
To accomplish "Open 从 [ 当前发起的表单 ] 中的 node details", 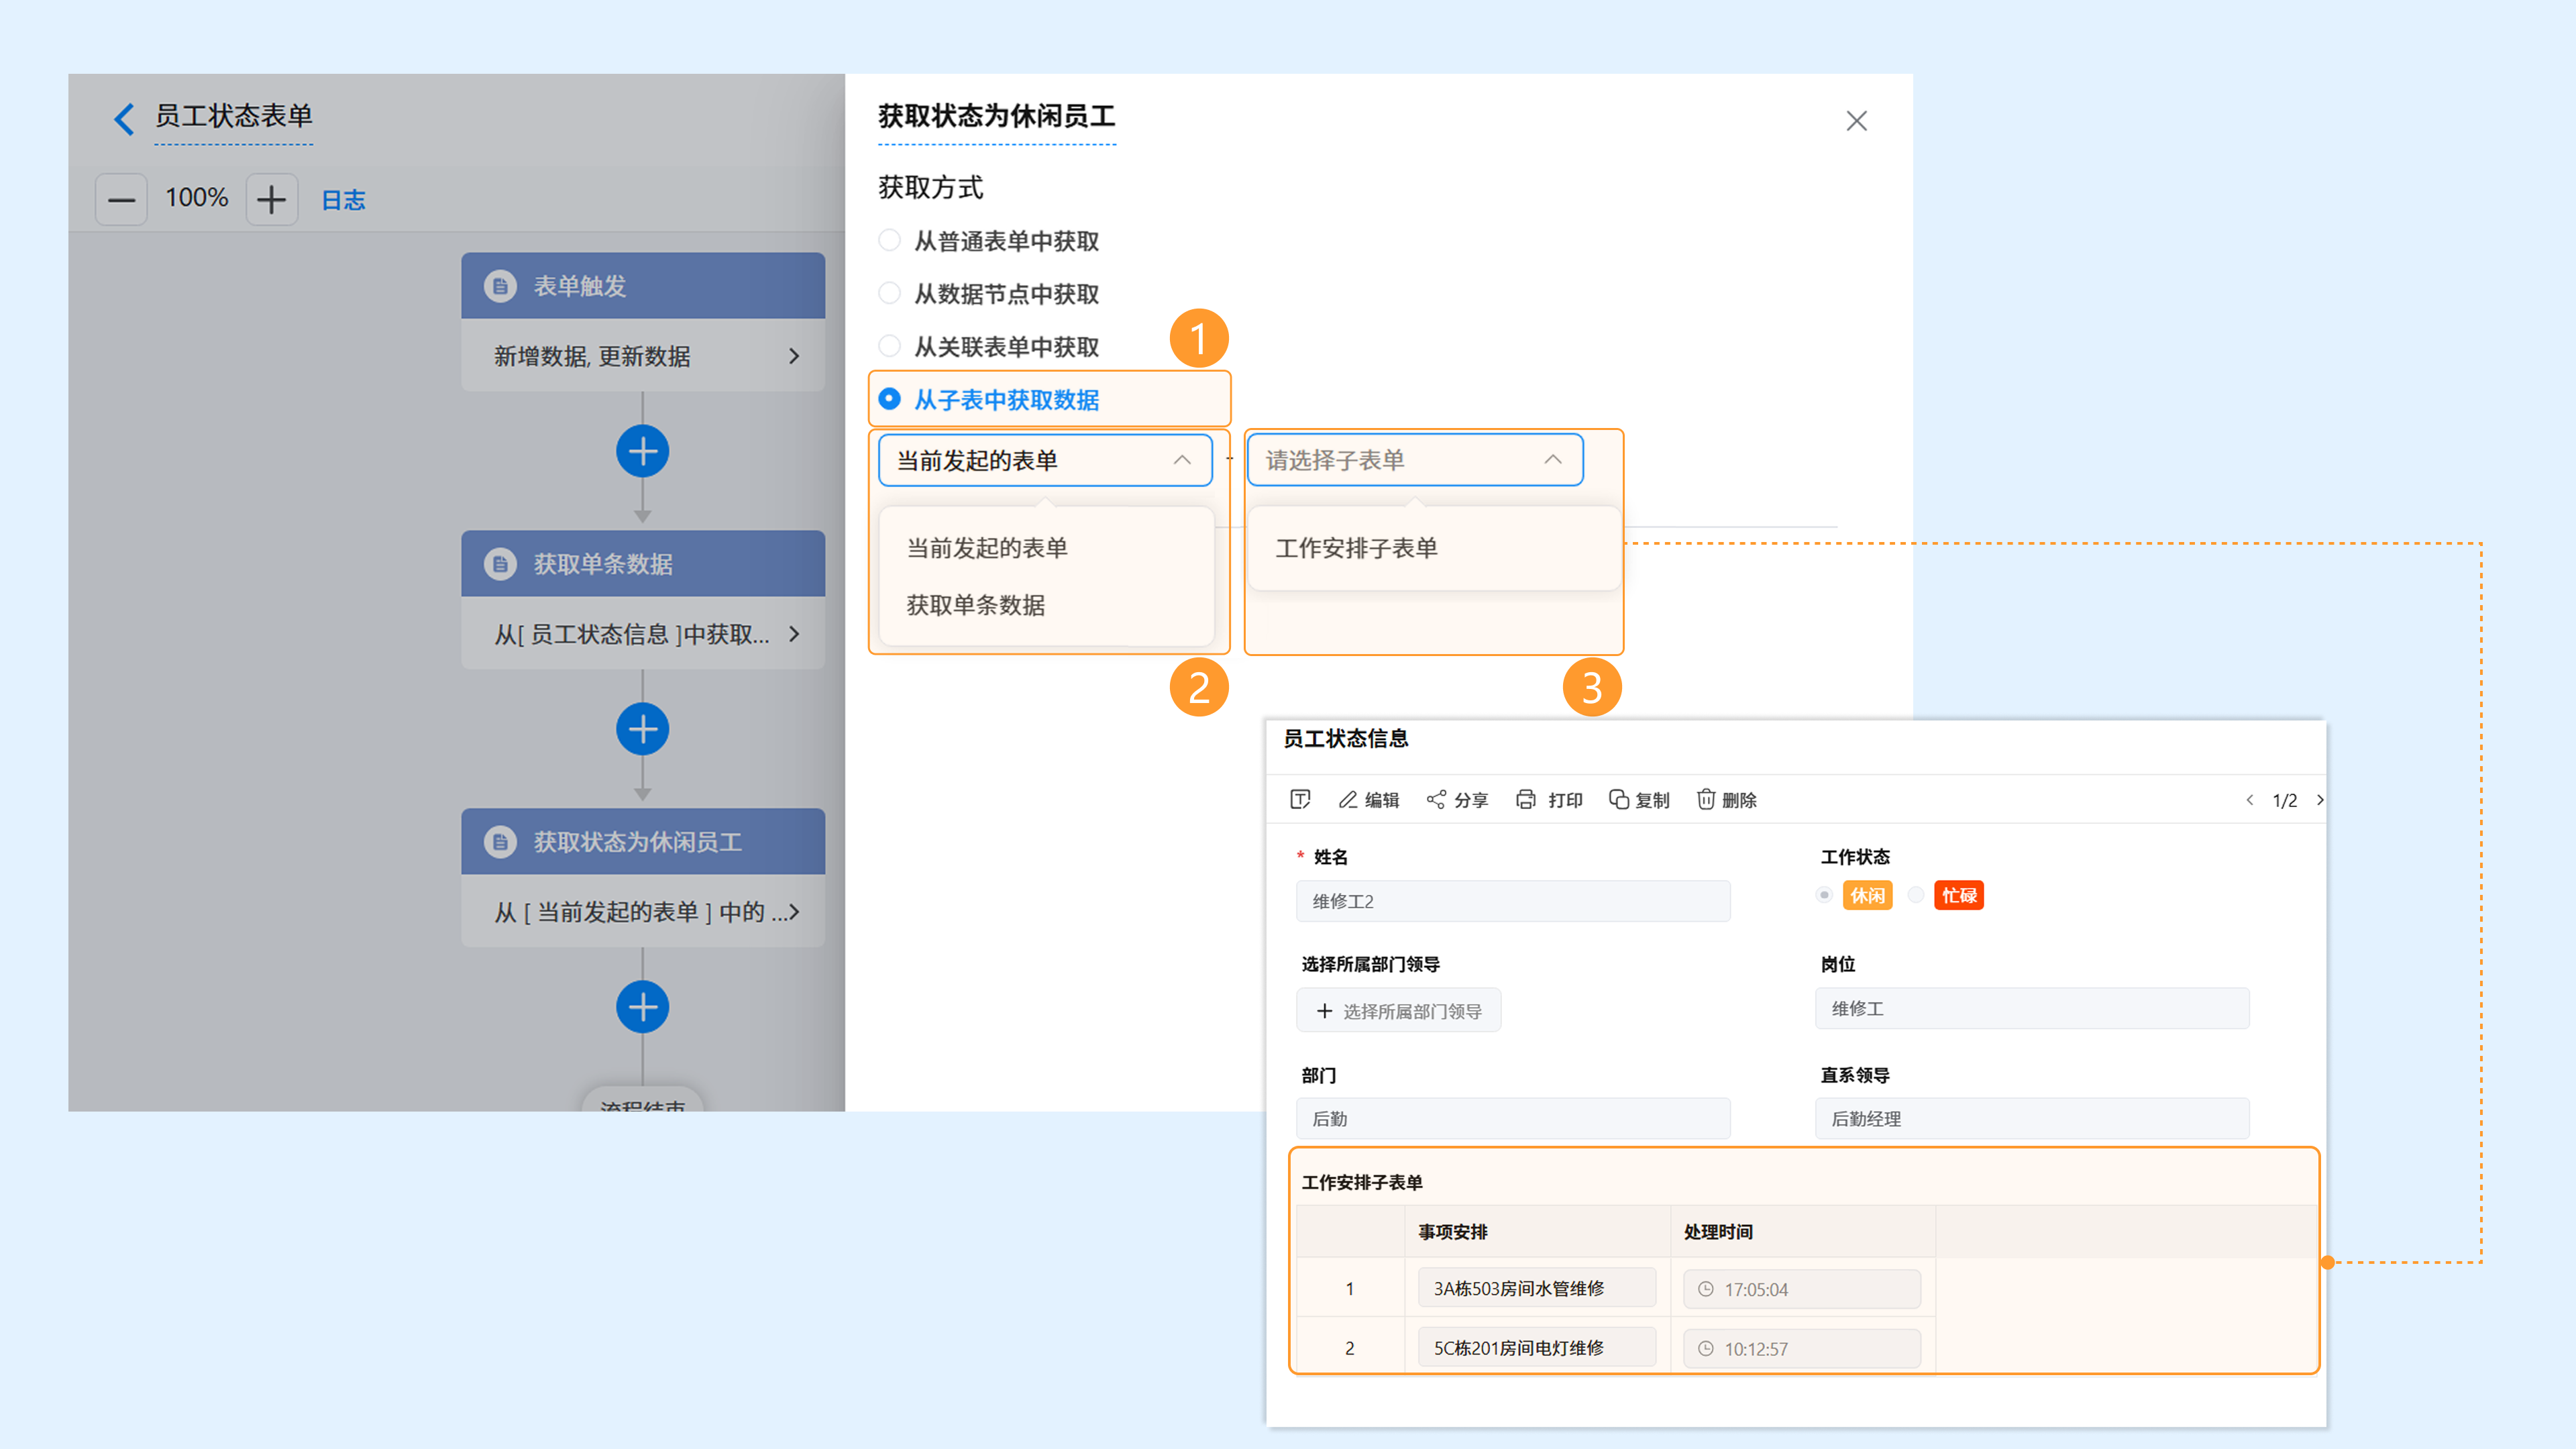I will coord(643,912).
